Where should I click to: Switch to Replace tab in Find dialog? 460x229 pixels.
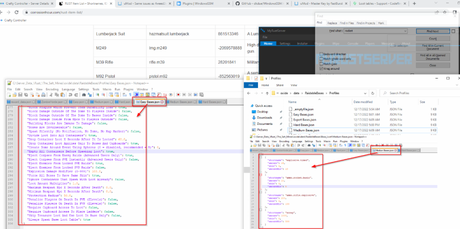coord(332,23)
